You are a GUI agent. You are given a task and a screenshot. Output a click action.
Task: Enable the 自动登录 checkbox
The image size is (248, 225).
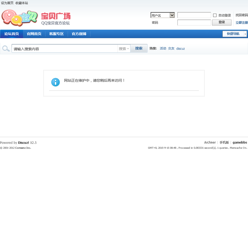click(x=215, y=15)
